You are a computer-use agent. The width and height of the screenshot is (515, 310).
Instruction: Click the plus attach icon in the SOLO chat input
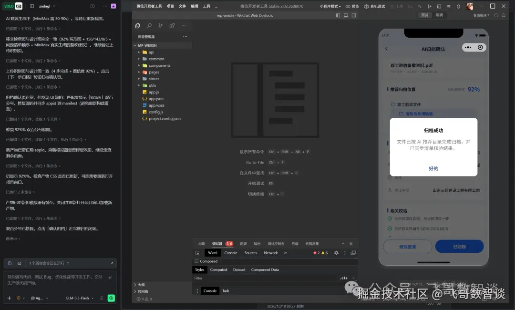9,298
